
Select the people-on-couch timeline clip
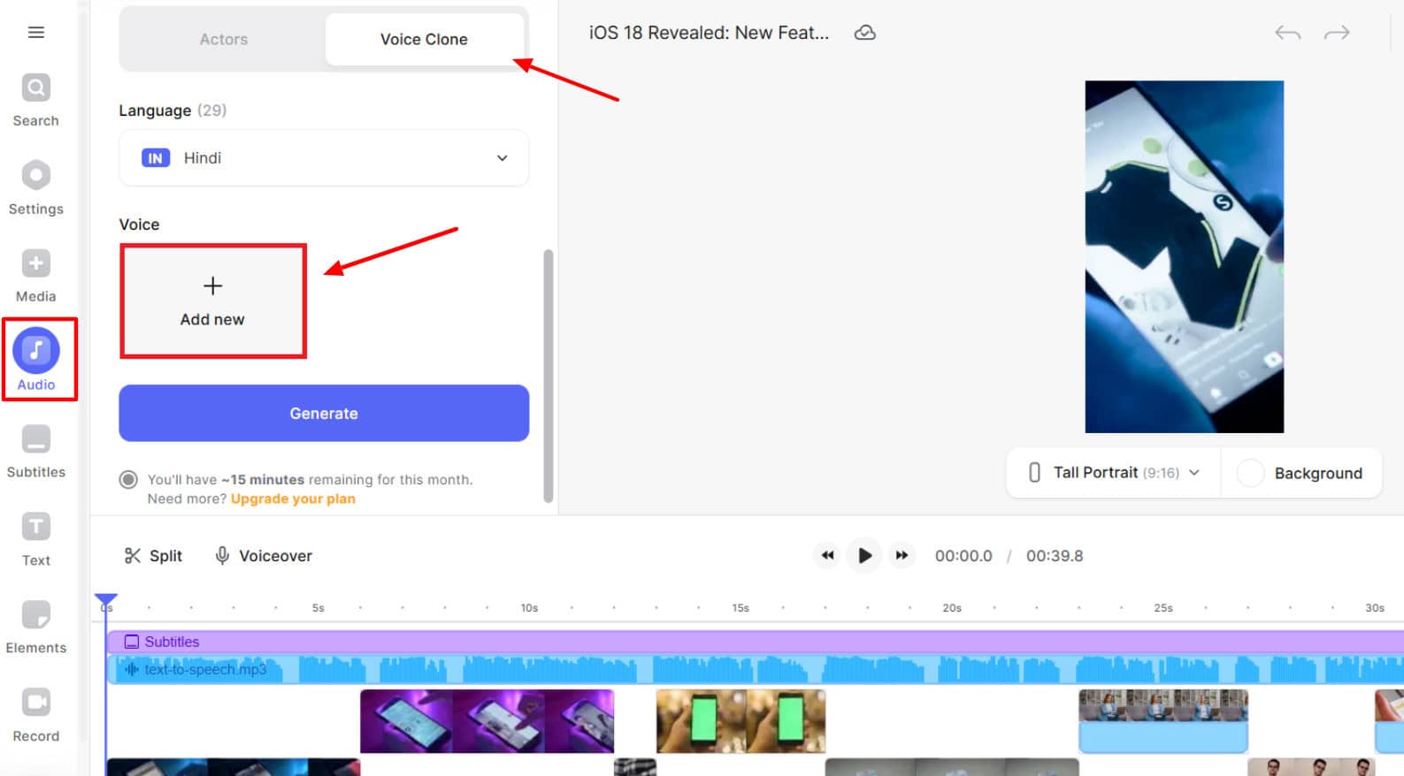tap(1163, 721)
